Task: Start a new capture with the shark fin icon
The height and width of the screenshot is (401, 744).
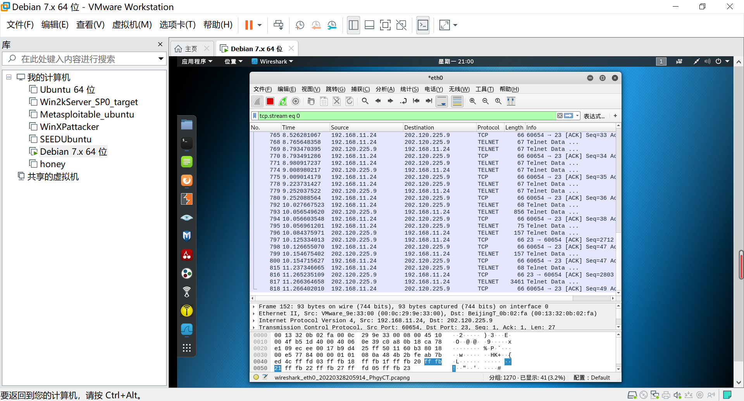Action: [257, 101]
